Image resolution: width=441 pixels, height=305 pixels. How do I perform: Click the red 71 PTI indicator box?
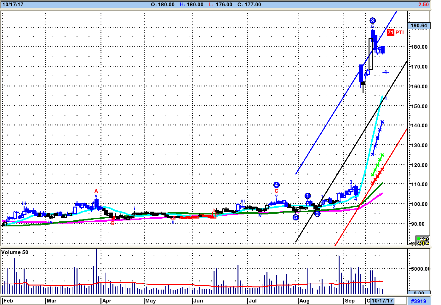390,32
